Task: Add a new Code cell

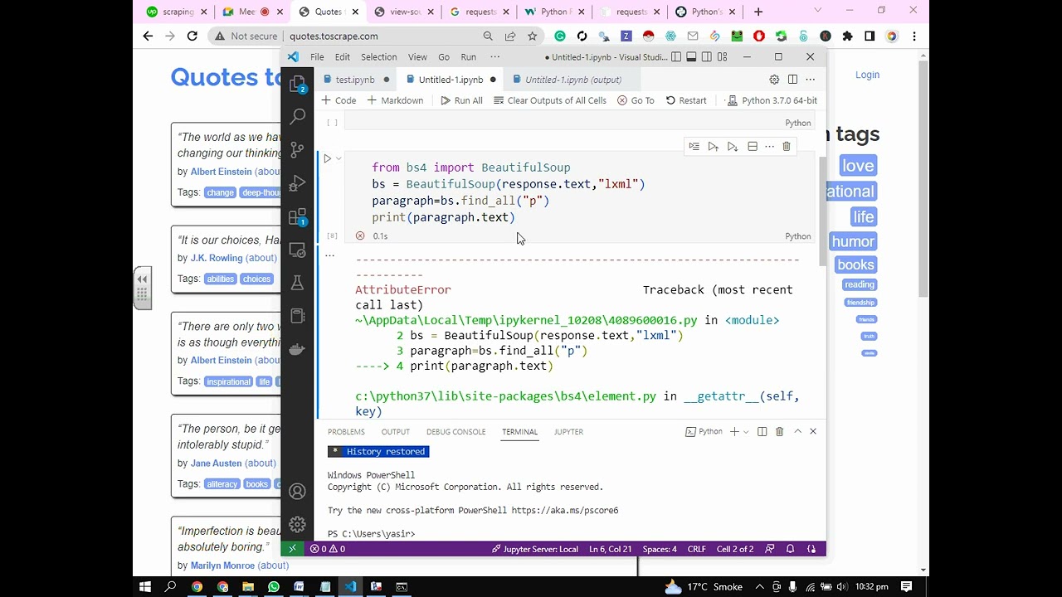Action: point(339,100)
